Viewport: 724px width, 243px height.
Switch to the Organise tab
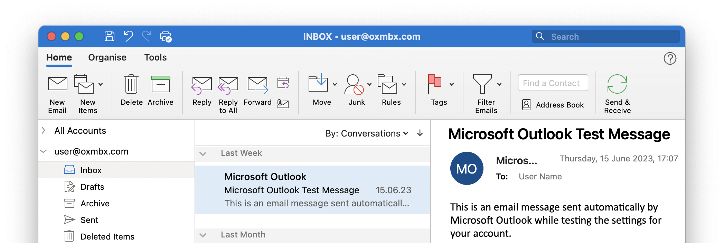[107, 57]
